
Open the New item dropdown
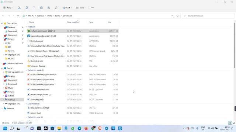8,8
